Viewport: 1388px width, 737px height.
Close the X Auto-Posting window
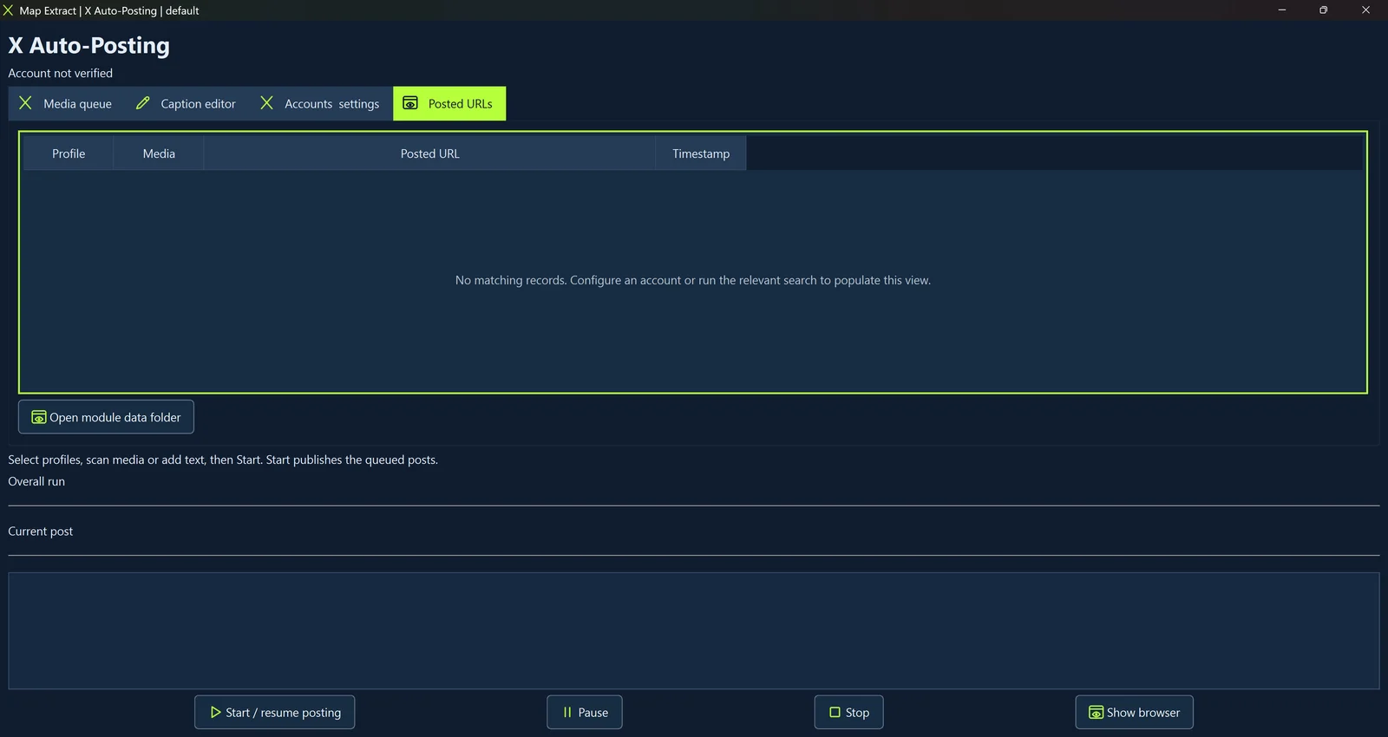tap(1366, 10)
